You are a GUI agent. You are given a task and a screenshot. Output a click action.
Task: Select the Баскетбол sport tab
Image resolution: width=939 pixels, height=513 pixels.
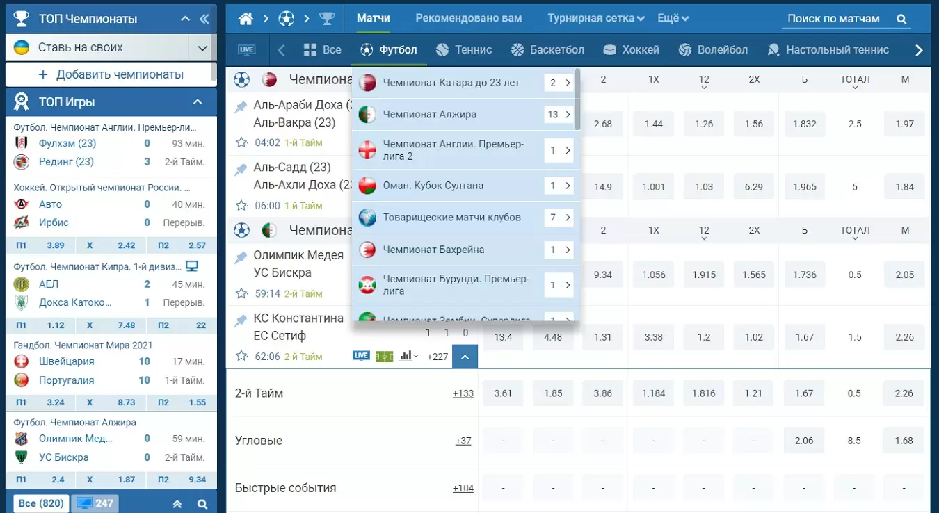(x=547, y=50)
